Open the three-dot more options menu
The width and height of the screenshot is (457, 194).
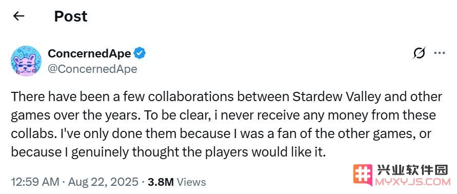coord(440,53)
